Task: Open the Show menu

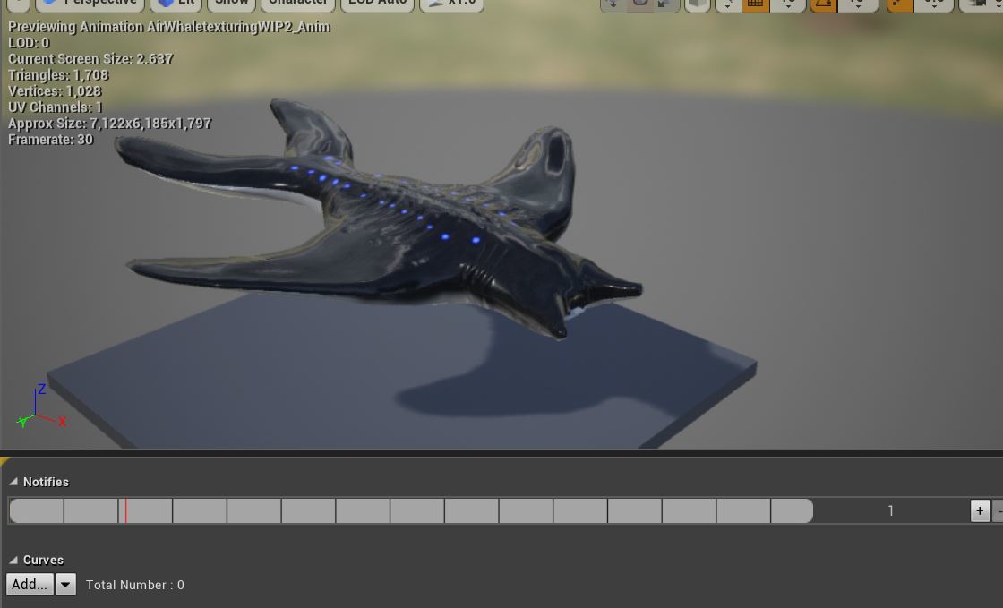Action: coord(232,4)
